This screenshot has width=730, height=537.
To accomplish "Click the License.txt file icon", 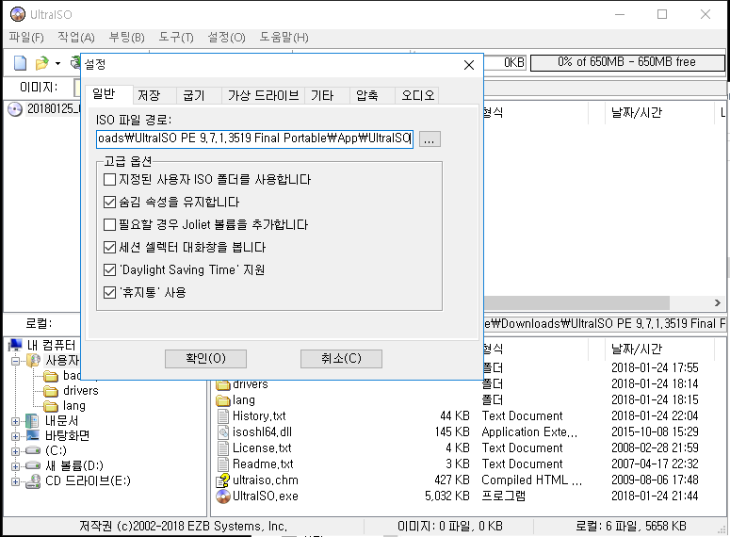I will click(223, 448).
